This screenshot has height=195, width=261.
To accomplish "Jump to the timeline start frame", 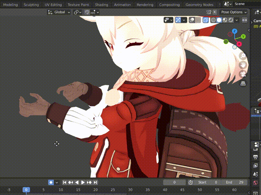I will (64, 182).
